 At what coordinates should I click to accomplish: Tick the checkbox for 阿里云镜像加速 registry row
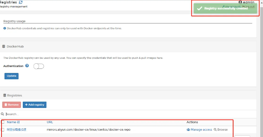tap(3, 130)
